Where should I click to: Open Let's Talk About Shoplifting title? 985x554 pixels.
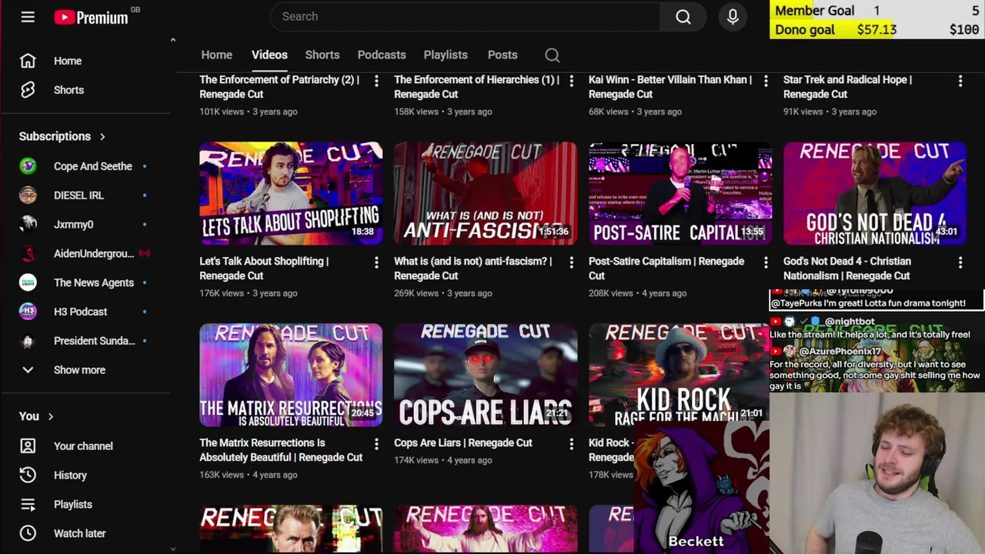coord(264,269)
